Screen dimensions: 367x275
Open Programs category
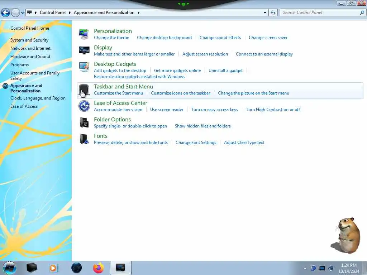coord(19,65)
